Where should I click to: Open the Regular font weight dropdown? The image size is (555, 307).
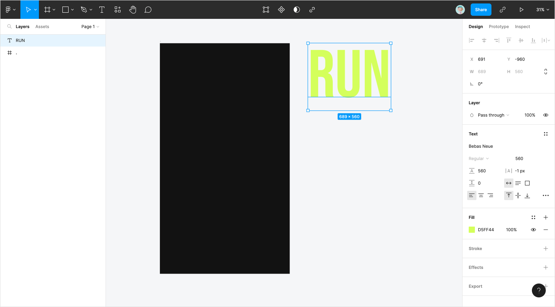(x=479, y=159)
